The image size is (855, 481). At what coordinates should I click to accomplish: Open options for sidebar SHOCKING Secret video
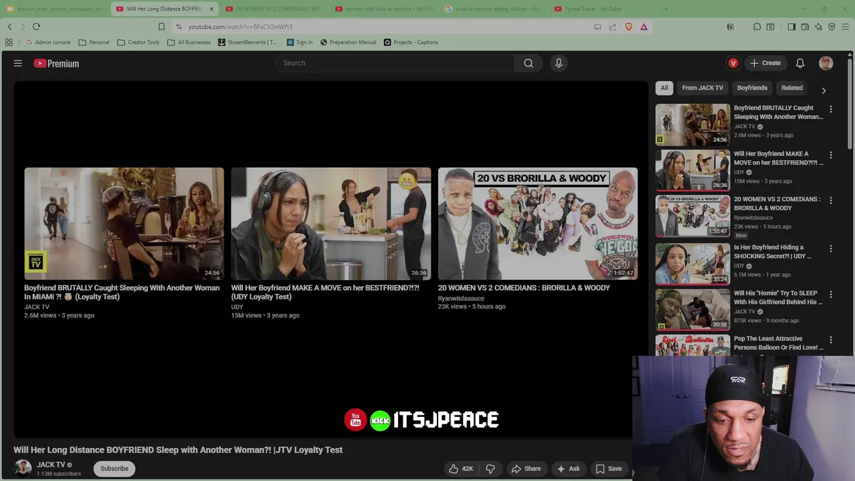click(831, 249)
